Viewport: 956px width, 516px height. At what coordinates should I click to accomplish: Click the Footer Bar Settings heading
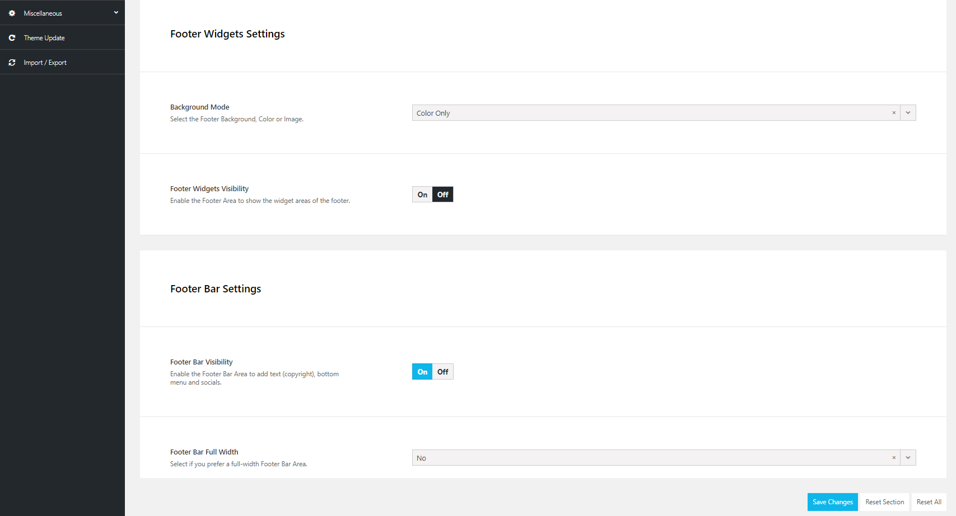(x=216, y=289)
